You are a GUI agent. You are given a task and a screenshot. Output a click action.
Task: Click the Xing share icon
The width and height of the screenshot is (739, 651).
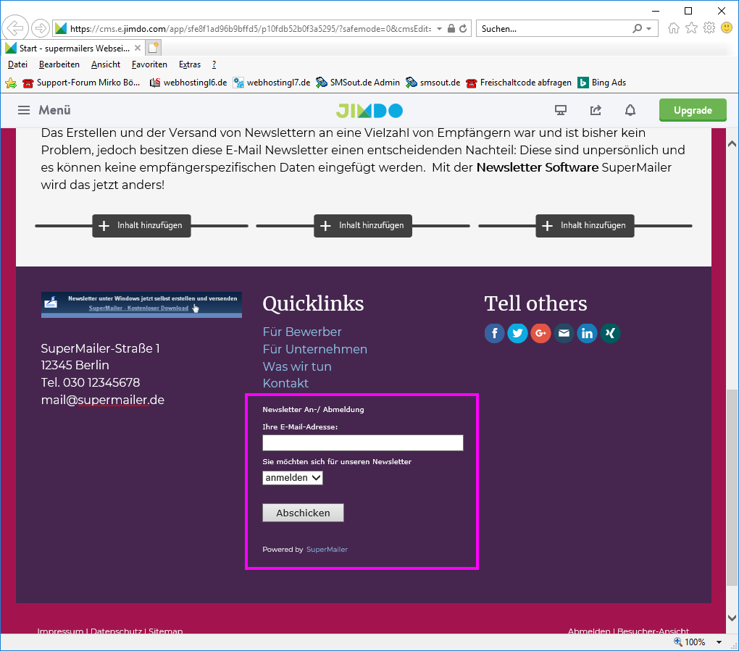coord(610,333)
